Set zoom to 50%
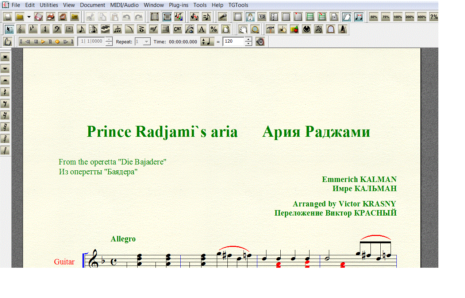Viewport: 465px width, 298px height. tap(373, 17)
